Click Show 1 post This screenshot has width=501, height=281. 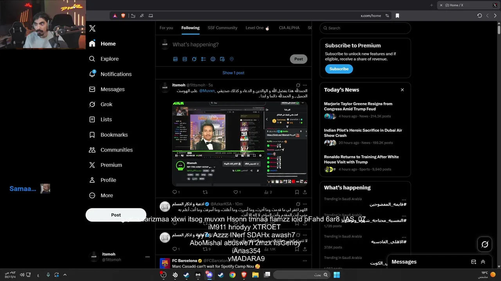(233, 73)
